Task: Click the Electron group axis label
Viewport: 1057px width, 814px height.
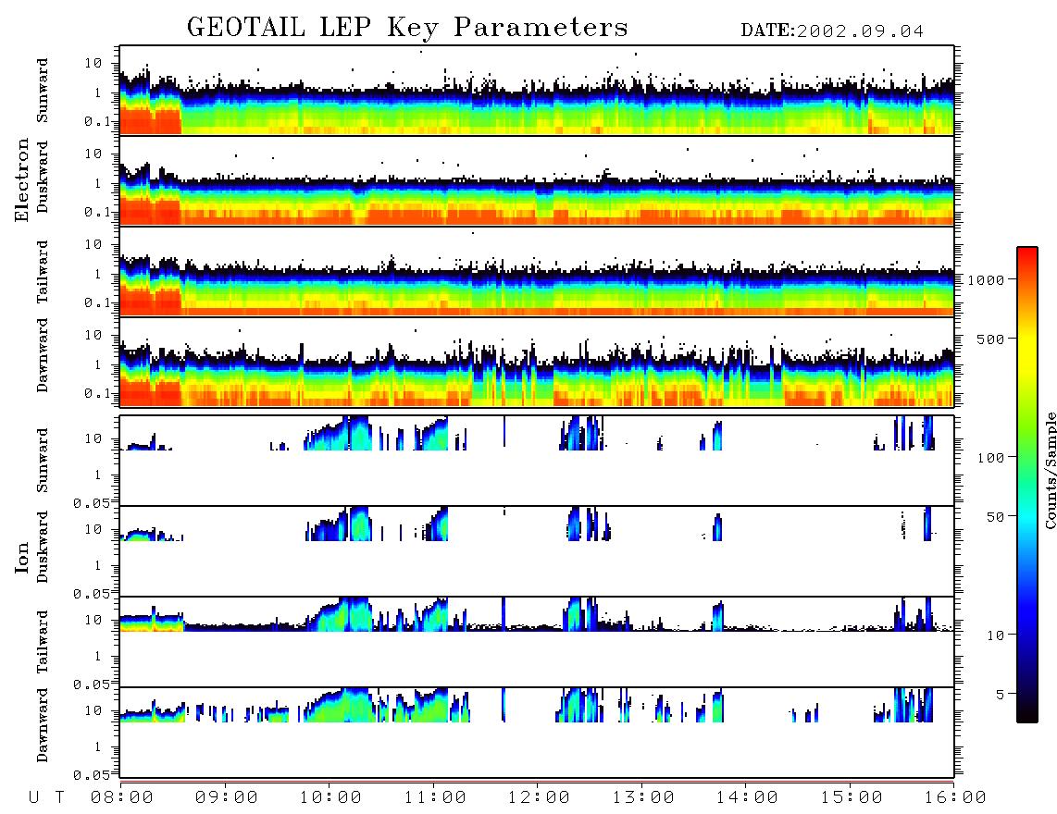Action: point(21,179)
